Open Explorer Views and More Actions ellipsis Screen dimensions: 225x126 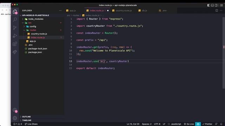[x=60, y=10]
